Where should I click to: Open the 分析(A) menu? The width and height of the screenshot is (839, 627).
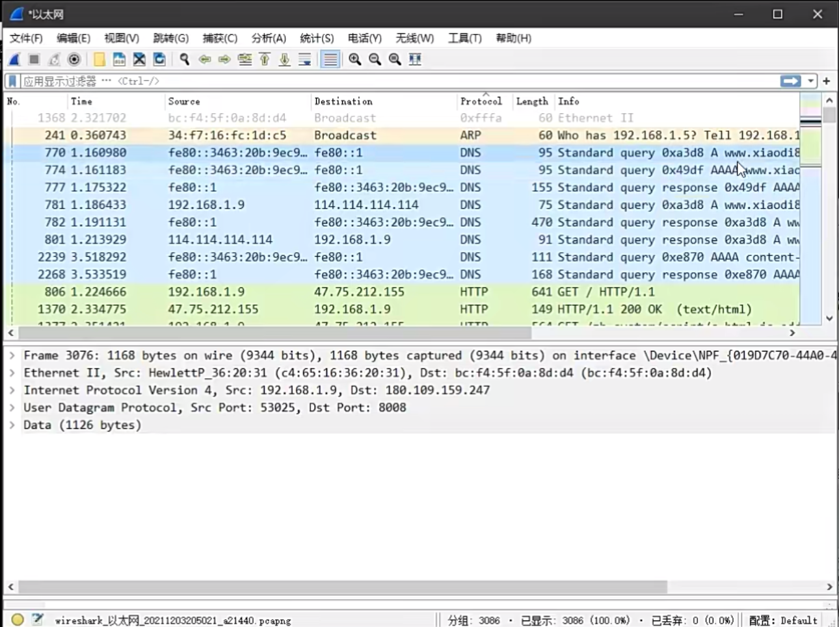pyautogui.click(x=269, y=38)
